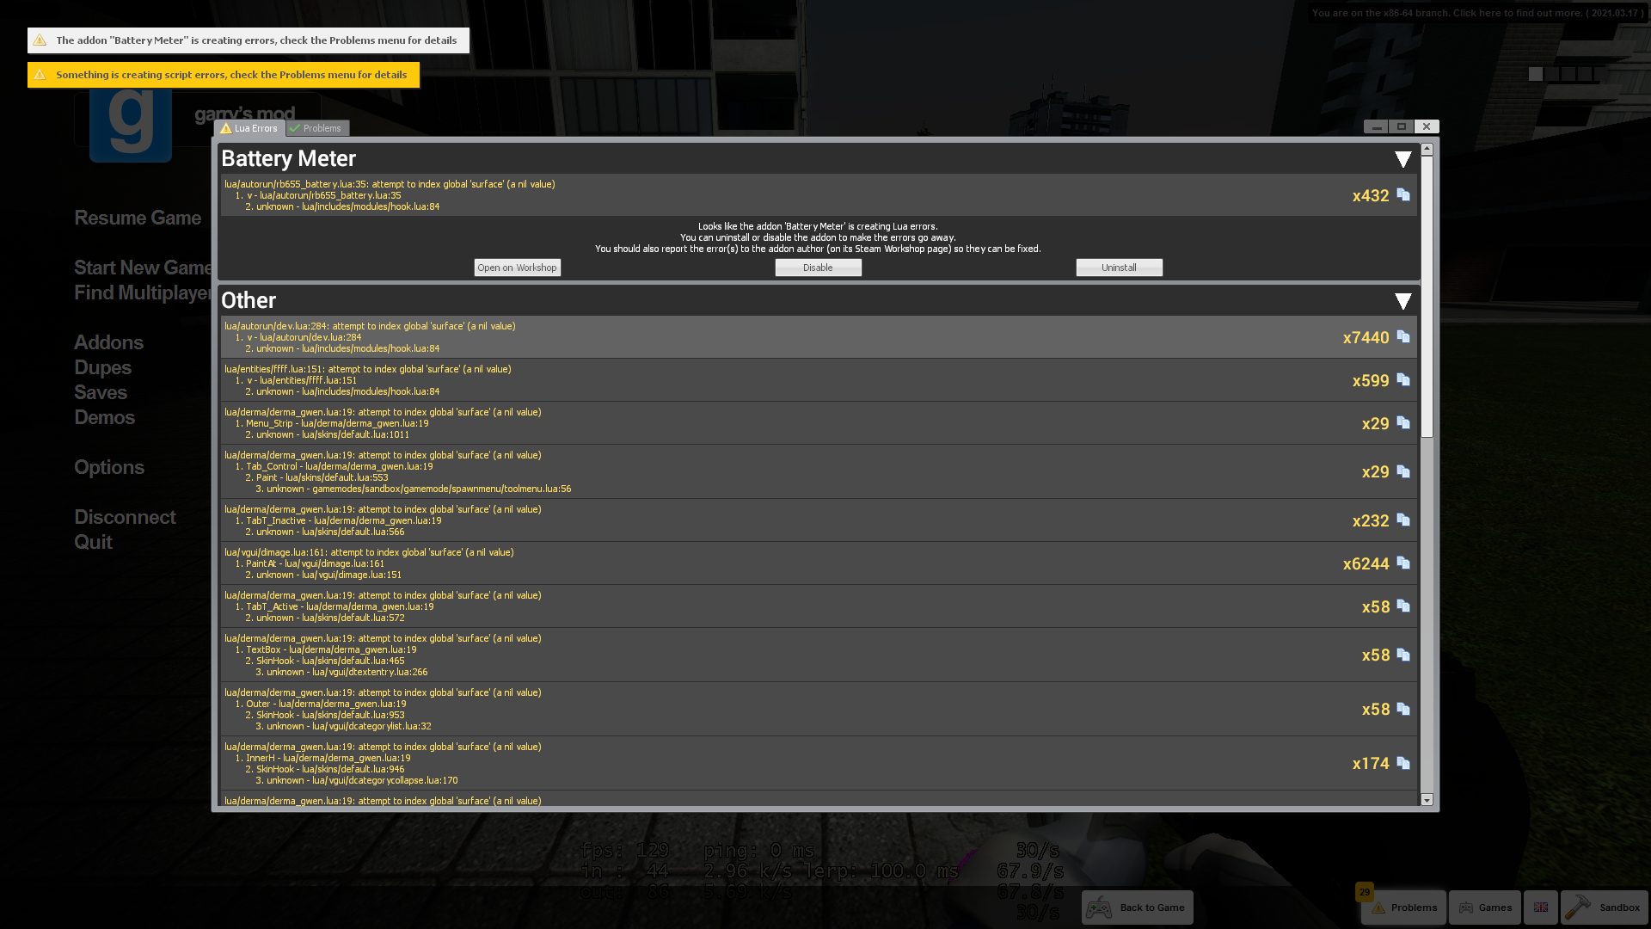
Task: Disable the Battery Meter addon
Action: click(x=818, y=267)
